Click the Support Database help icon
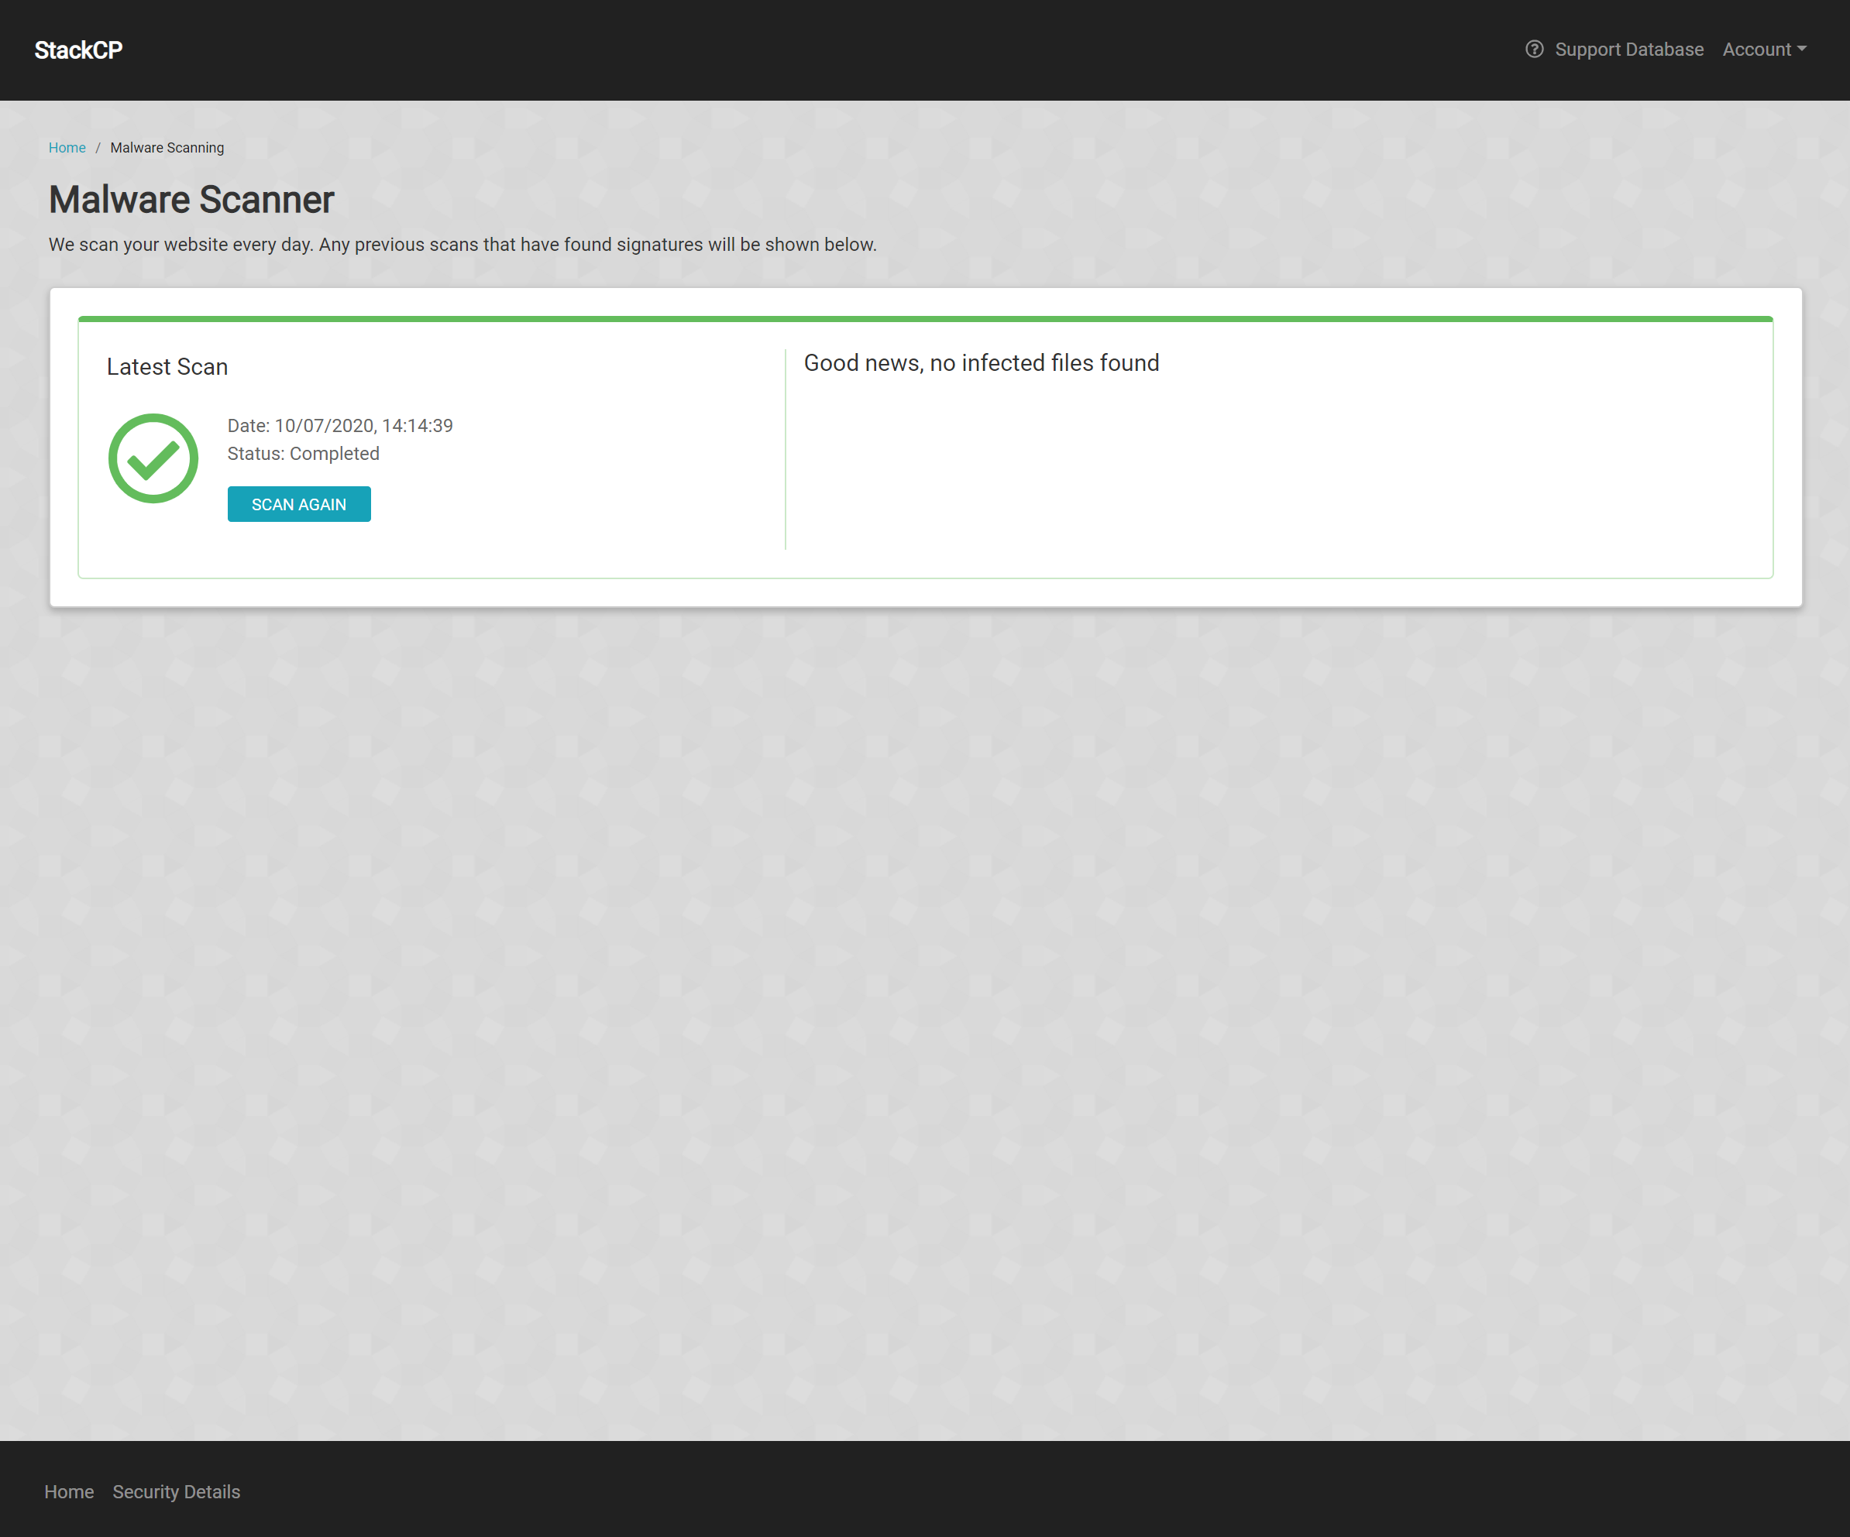The image size is (1850, 1537). (1534, 50)
